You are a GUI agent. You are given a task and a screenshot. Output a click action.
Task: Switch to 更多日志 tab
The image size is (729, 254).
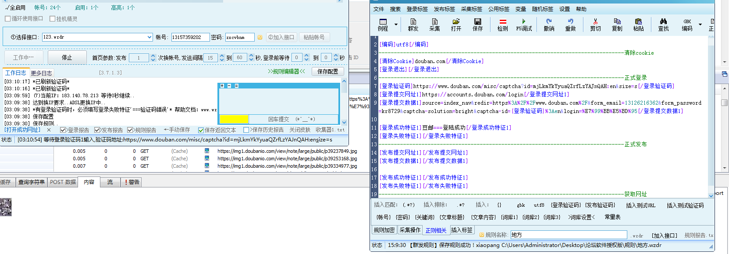click(41, 73)
